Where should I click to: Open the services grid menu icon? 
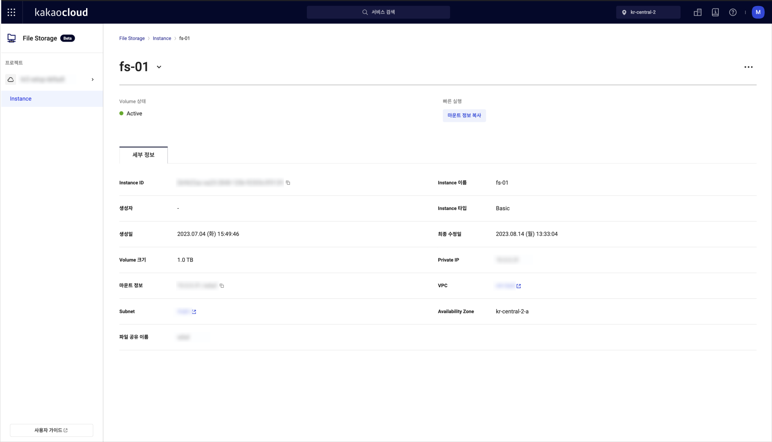11,12
